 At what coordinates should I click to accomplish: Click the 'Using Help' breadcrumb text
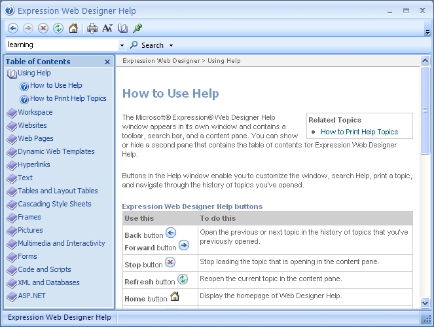click(x=224, y=61)
